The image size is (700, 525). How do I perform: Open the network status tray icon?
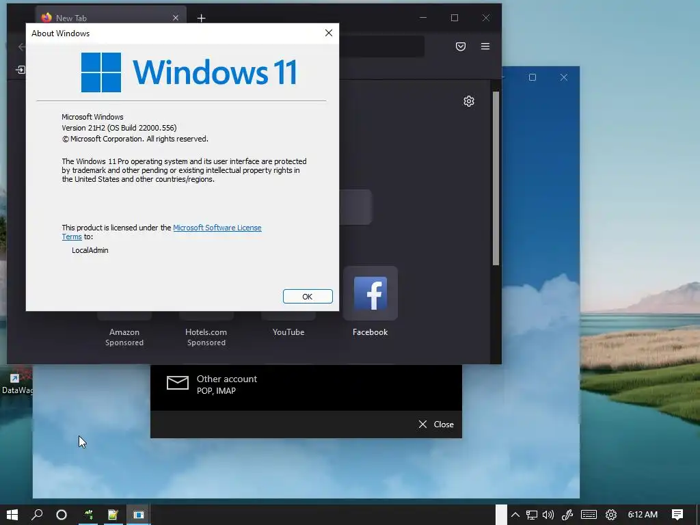[531, 515]
